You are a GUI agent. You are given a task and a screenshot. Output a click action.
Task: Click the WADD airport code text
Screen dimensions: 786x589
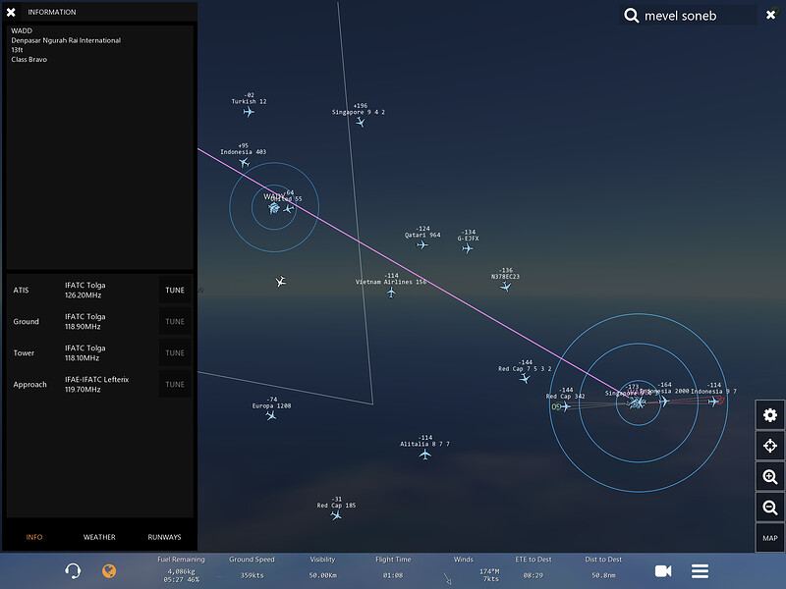(x=22, y=30)
